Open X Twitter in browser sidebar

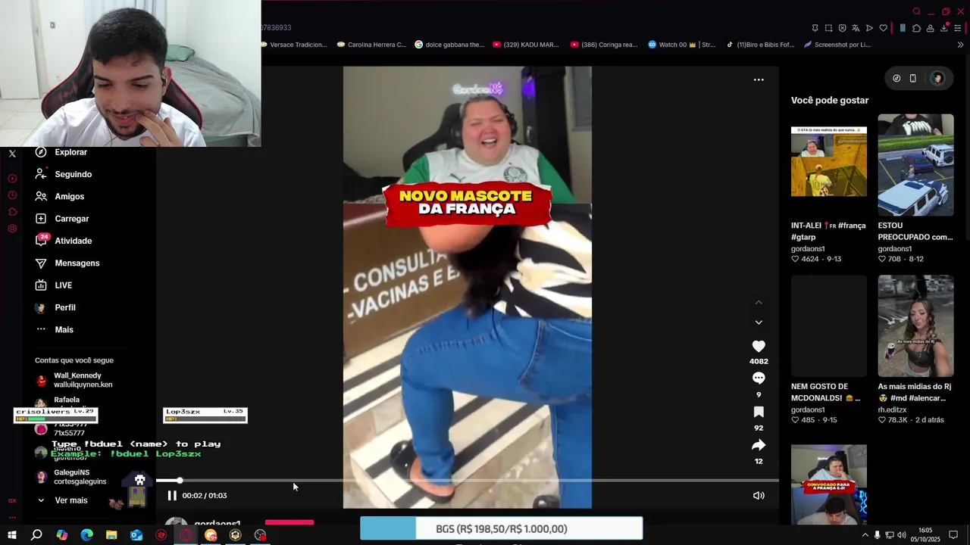tap(12, 154)
